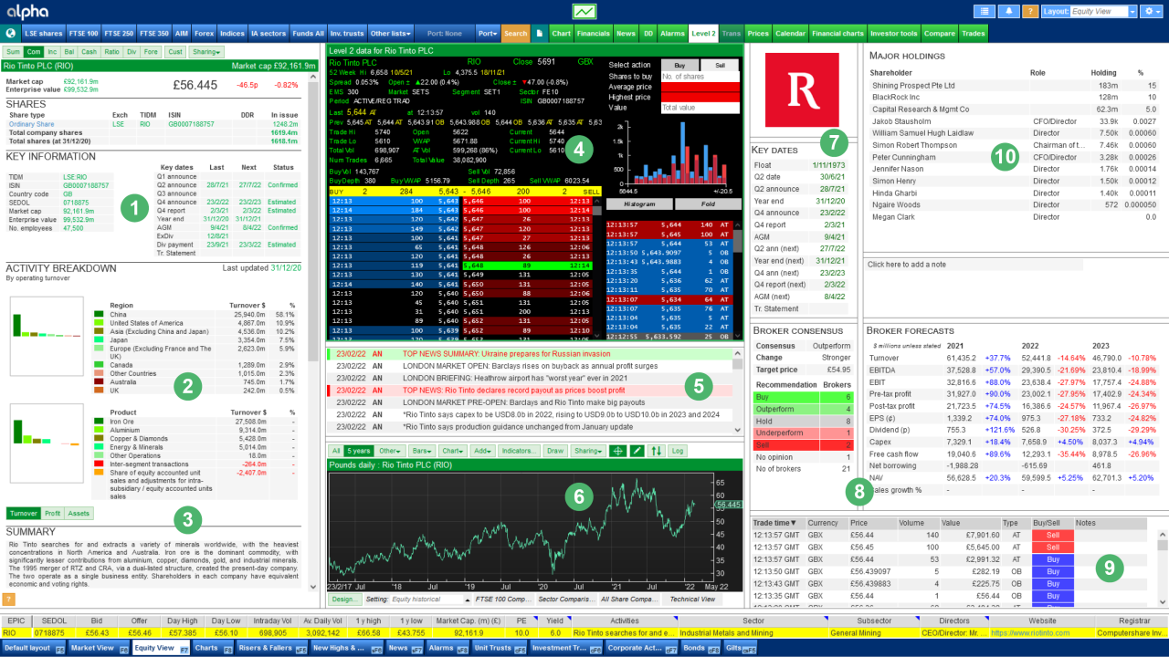Select the Buy action toggle
Viewport: 1169px width, 657px height.
pyautogui.click(x=679, y=66)
